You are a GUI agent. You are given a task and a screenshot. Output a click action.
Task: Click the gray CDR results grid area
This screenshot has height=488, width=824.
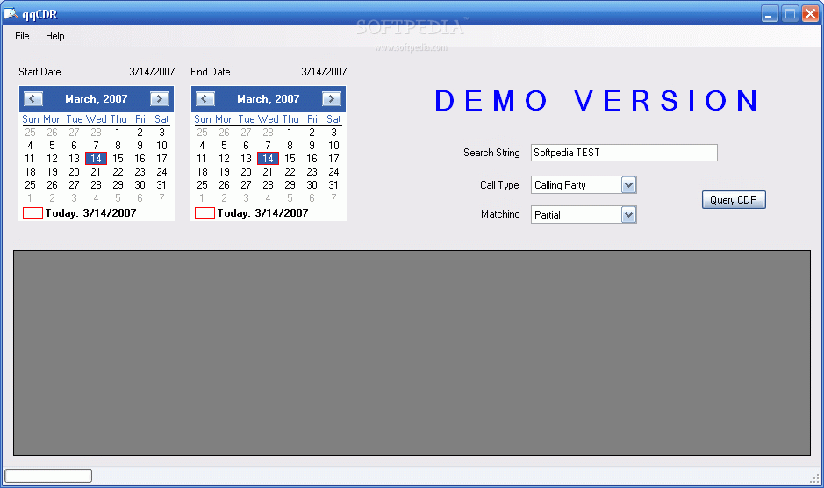click(x=412, y=353)
